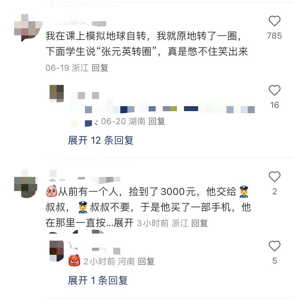The width and height of the screenshot is (293, 299).
Task: Like the Hunan reply with 16 likes
Action: pyautogui.click(x=274, y=90)
